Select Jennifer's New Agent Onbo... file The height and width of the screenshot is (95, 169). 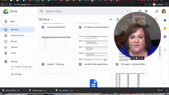point(93,50)
